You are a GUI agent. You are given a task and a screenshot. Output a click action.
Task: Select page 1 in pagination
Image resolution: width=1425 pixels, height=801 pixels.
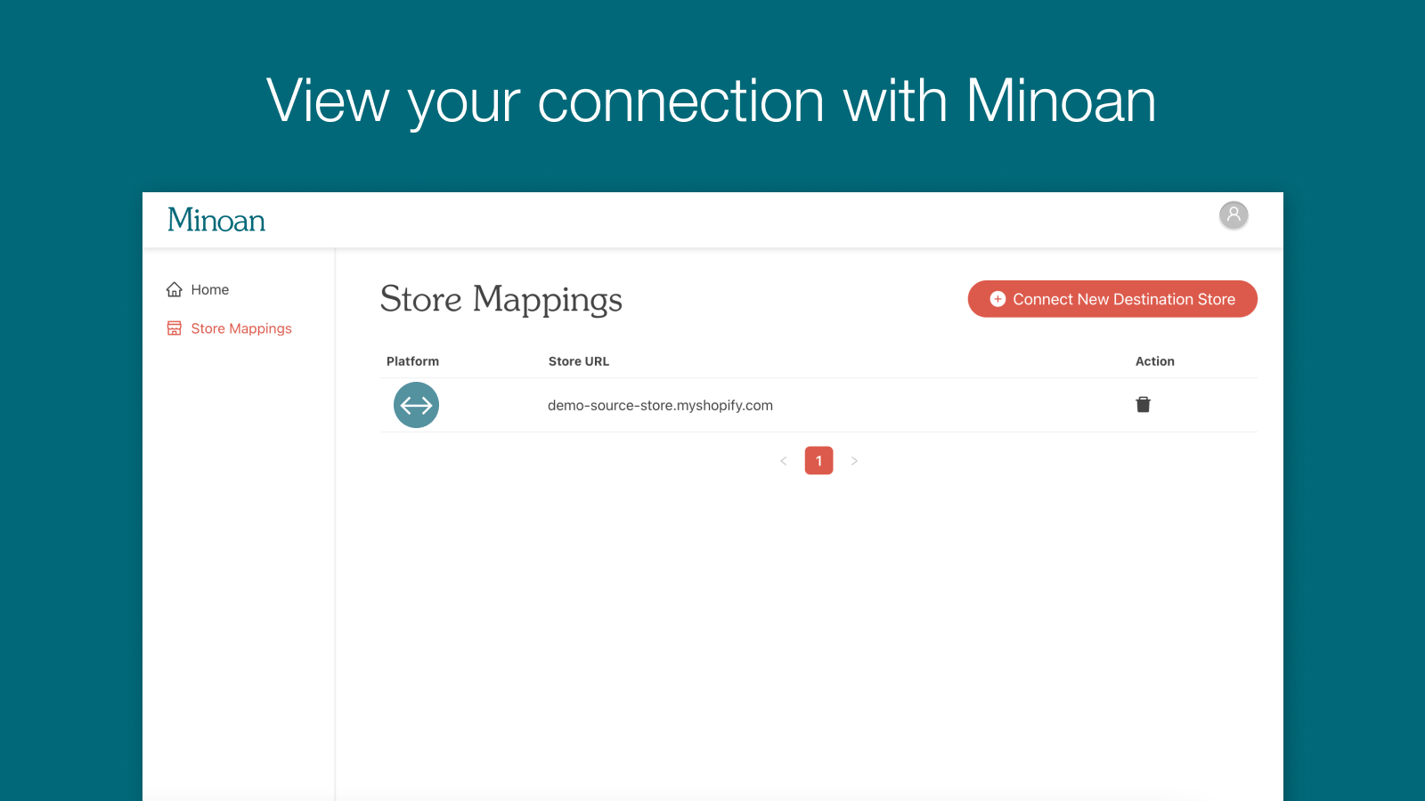818,460
